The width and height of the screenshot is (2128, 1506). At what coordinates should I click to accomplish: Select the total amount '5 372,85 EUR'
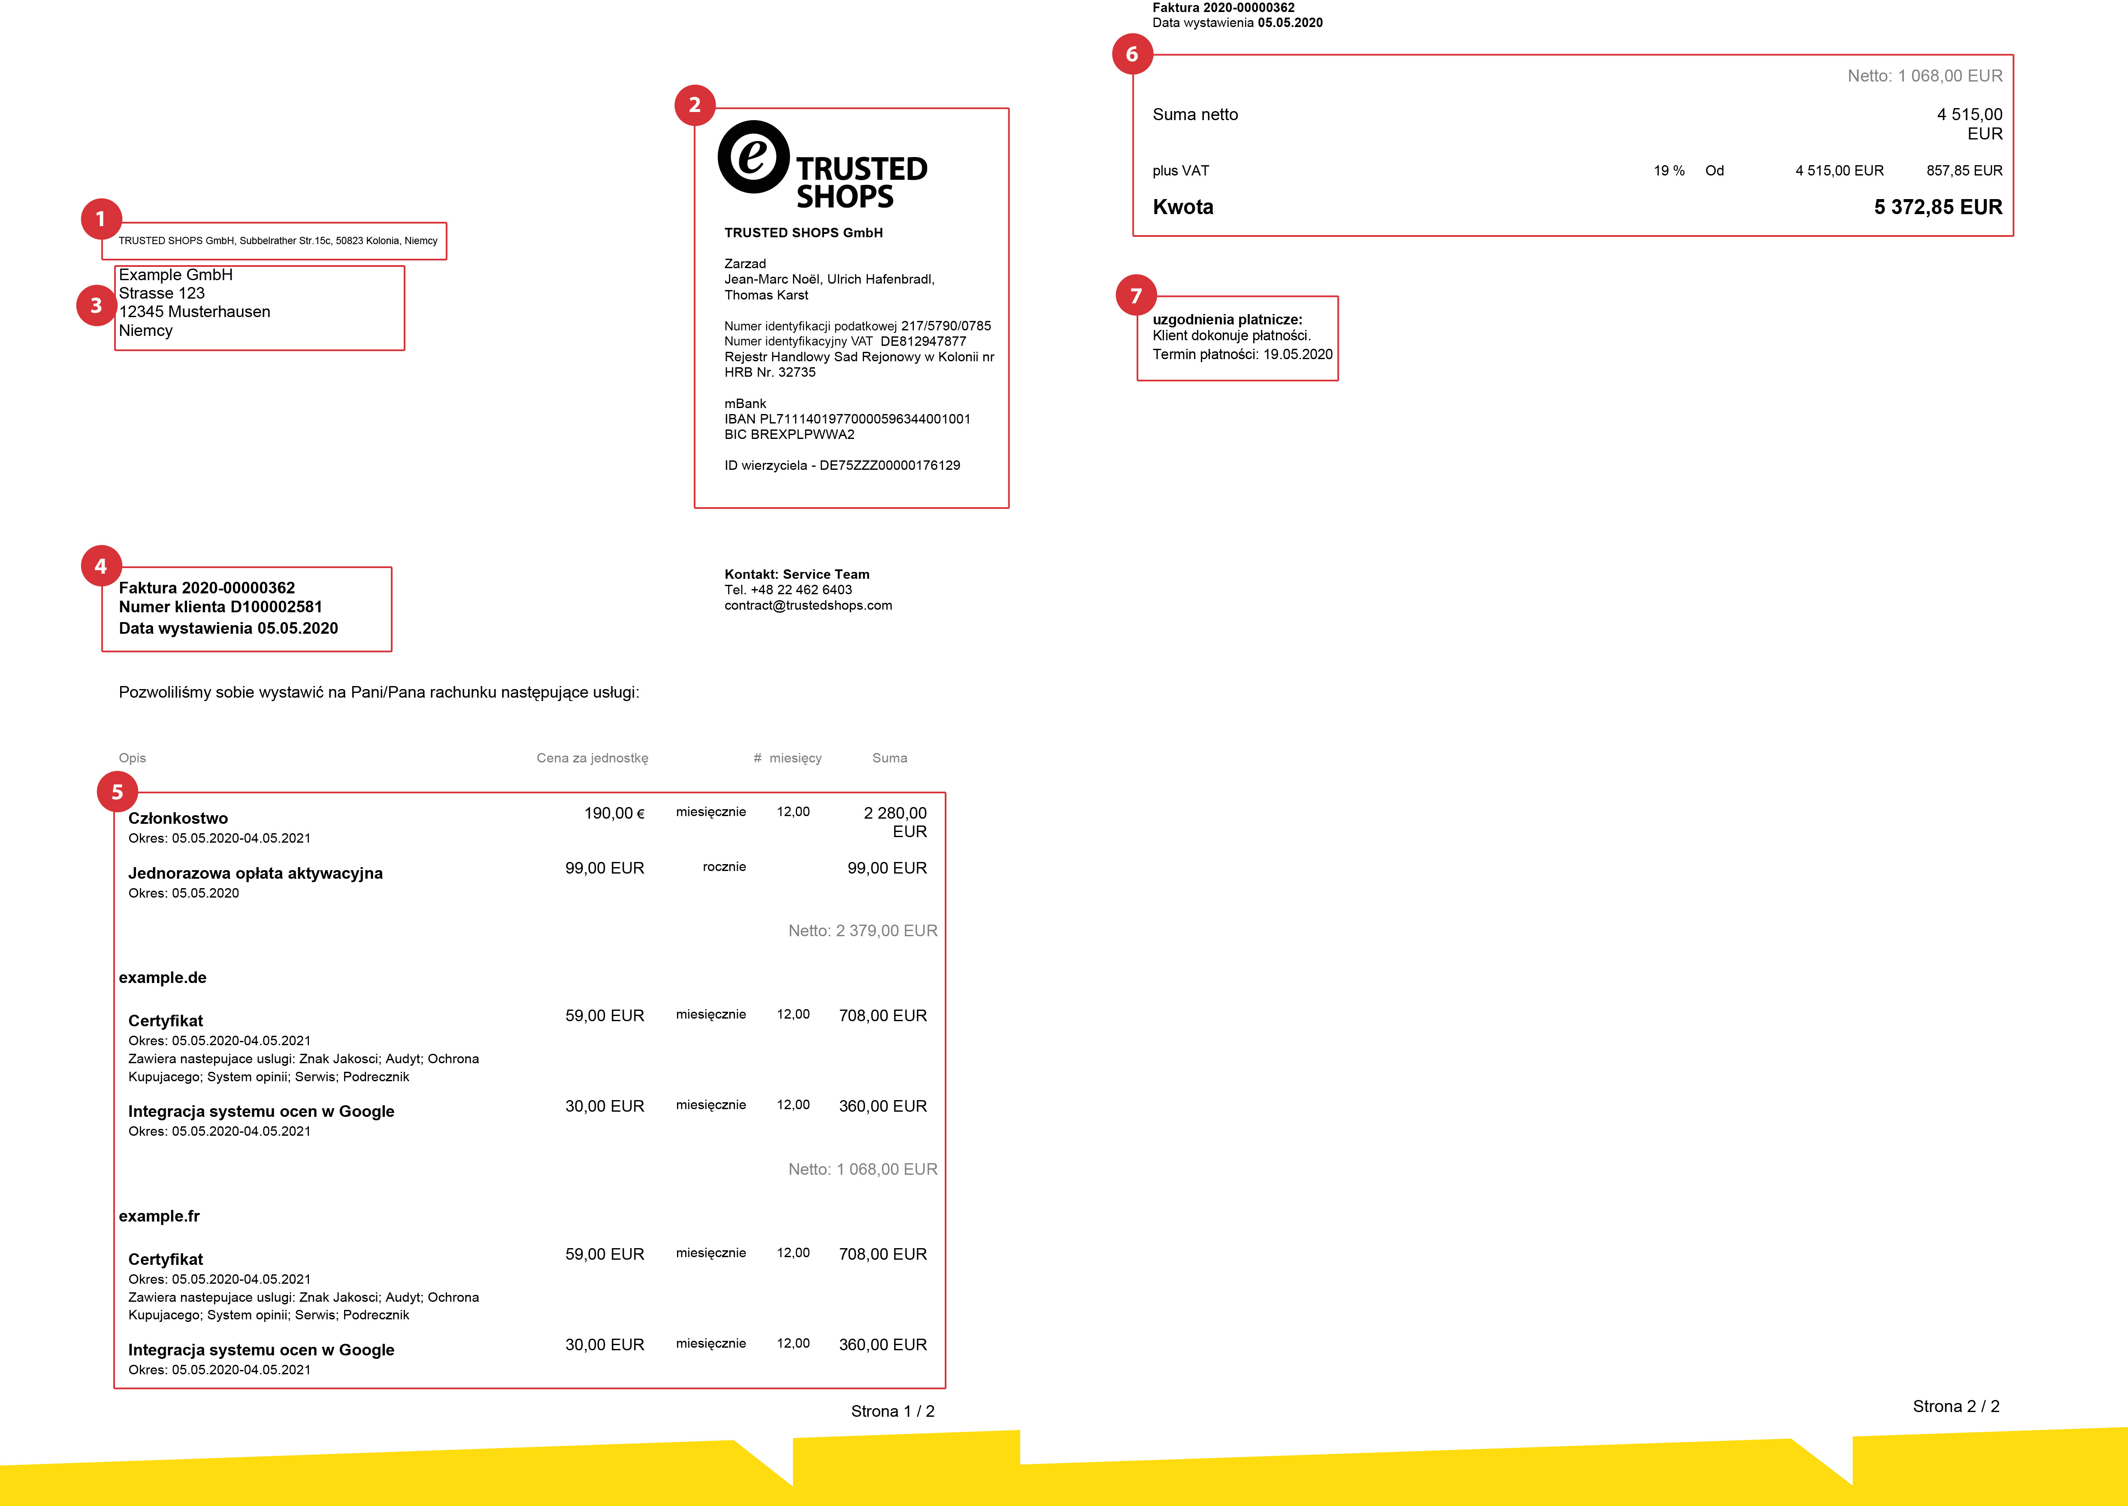(1938, 207)
